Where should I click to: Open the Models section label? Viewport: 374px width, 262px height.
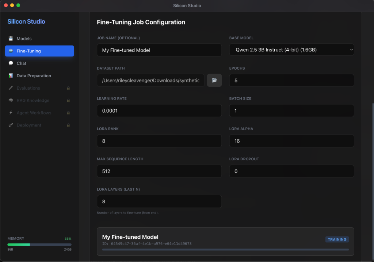(24, 39)
